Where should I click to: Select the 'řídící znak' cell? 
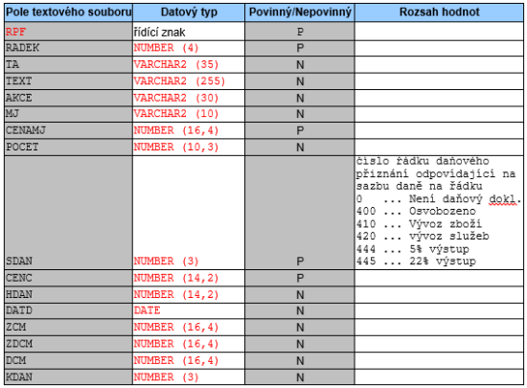click(189, 32)
